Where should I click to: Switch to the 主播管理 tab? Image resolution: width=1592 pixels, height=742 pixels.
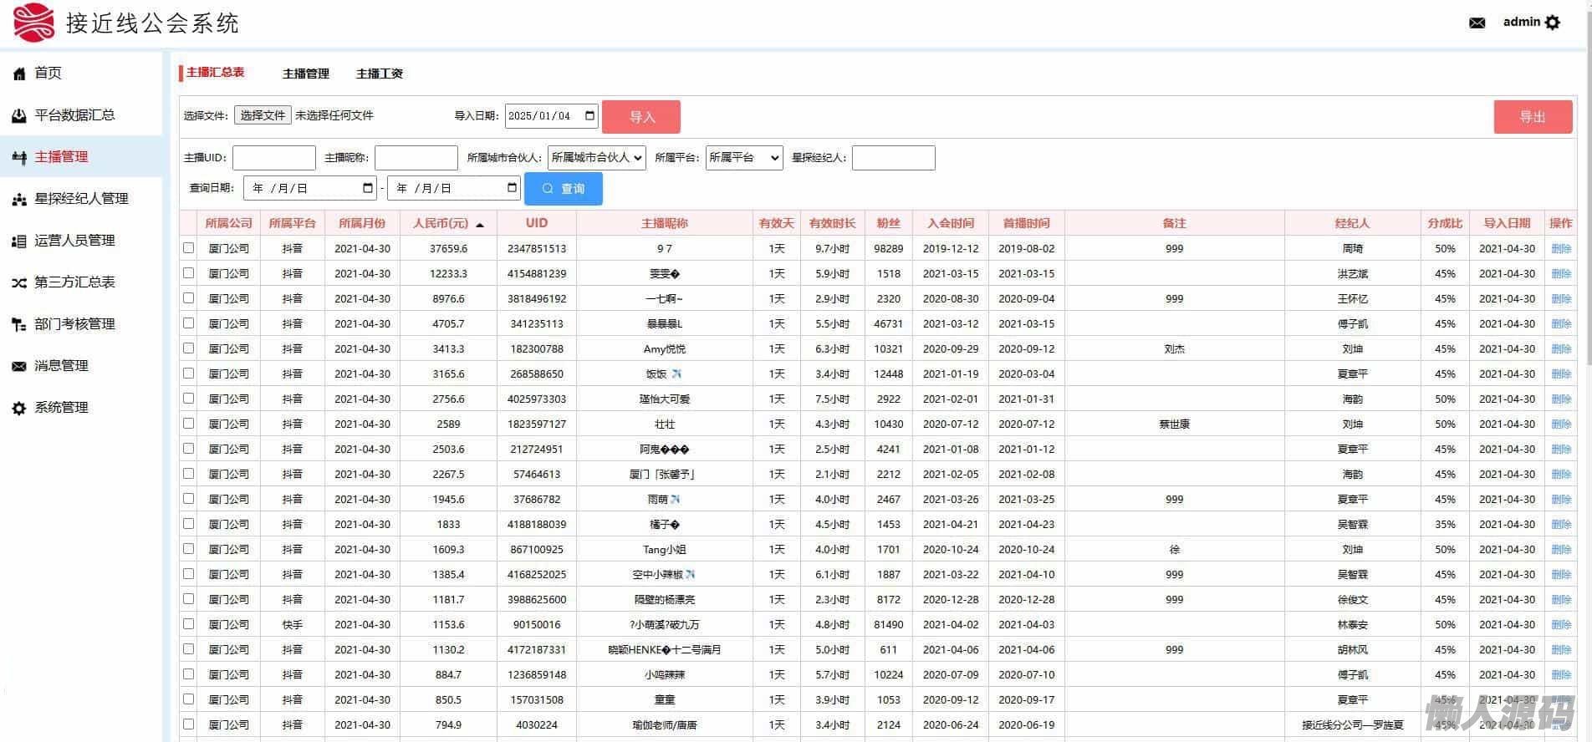(305, 74)
